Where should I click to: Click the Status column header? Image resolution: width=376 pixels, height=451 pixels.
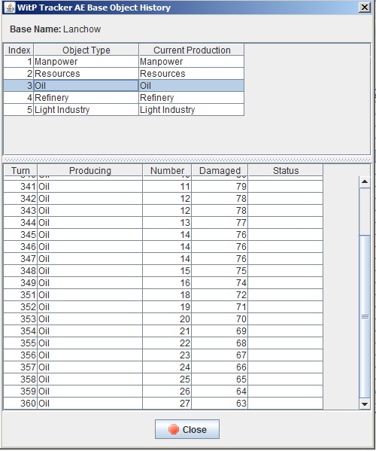pos(286,170)
